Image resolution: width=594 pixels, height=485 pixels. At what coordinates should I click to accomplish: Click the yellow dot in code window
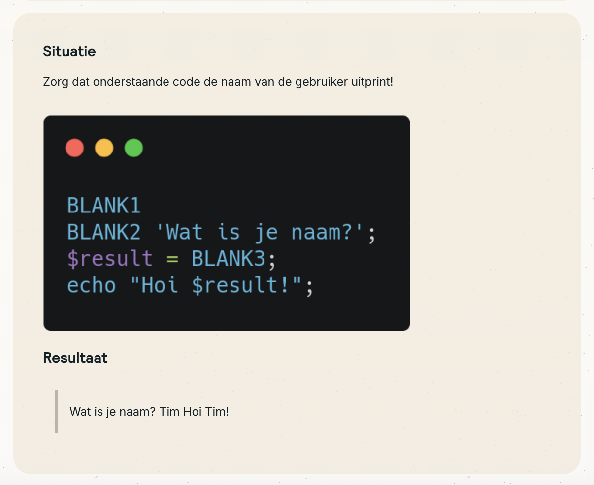(104, 148)
